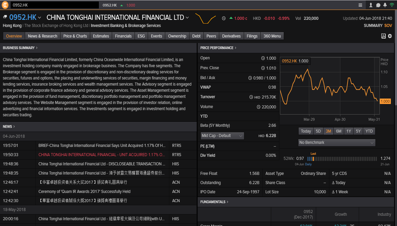Open the Price & Charts tab
The image size is (397, 226).
point(75,36)
